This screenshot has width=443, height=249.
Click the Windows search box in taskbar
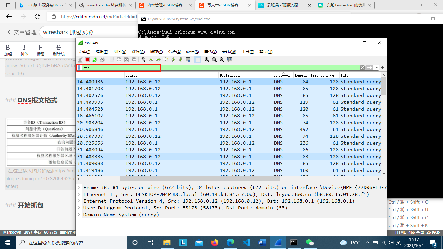71,243
